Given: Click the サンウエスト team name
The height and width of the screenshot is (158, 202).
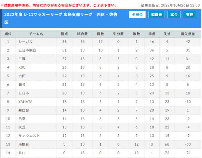Looking at the screenshot, I should click(29, 136).
